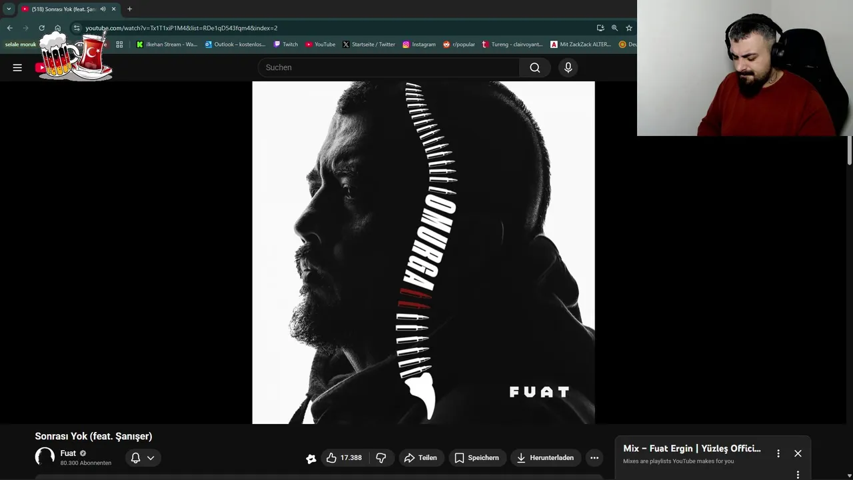Viewport: 853px width, 480px height.
Task: Click the Mix – Fuat Ergin playlist title
Action: pyautogui.click(x=692, y=449)
